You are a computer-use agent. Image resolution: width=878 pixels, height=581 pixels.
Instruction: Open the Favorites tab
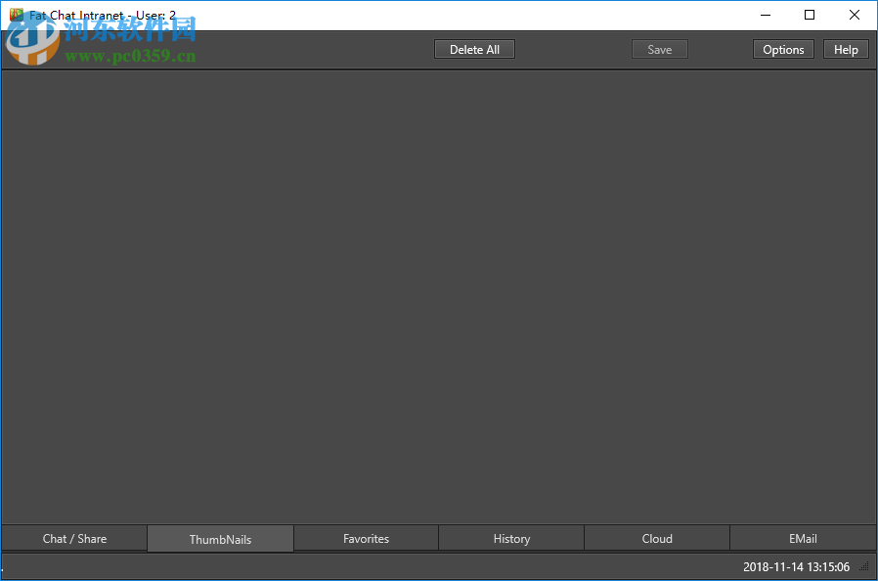pyautogui.click(x=366, y=538)
